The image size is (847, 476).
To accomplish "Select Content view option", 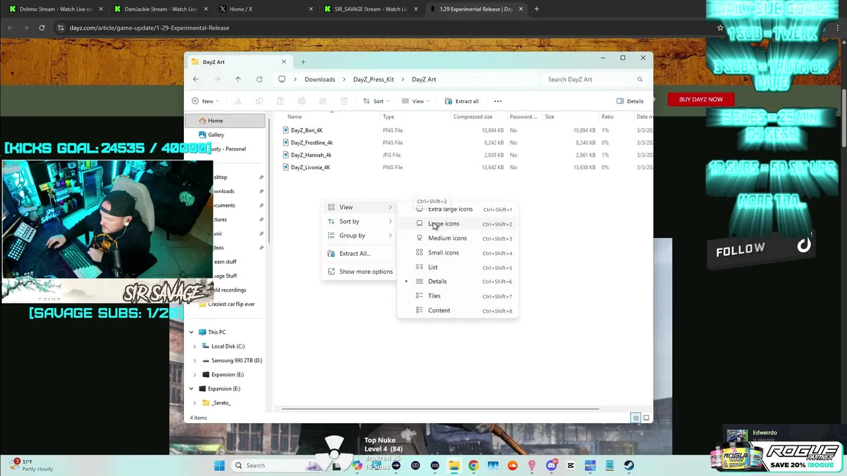I will pos(458,311).
